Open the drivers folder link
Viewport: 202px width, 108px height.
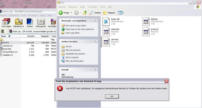[x=69, y=47]
